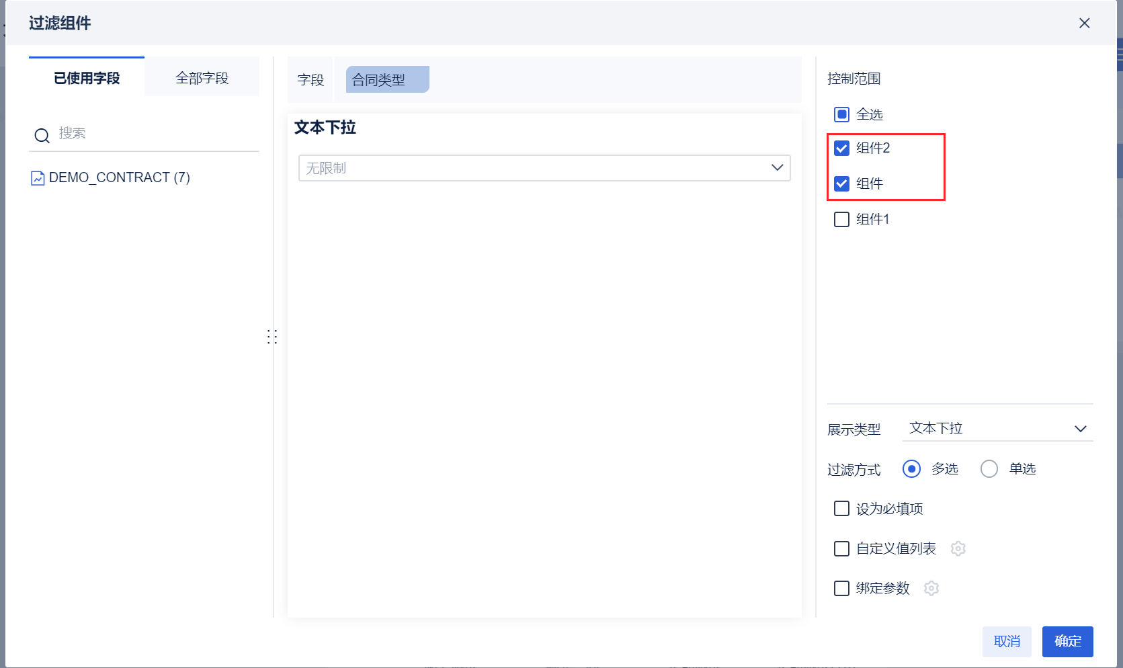1123x668 pixels.
Task: Click the DEMO_CONTRACT dataset icon
Action: [x=38, y=178]
